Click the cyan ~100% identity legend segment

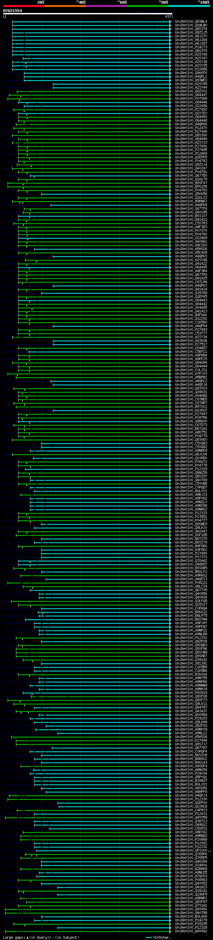pos(189,6)
